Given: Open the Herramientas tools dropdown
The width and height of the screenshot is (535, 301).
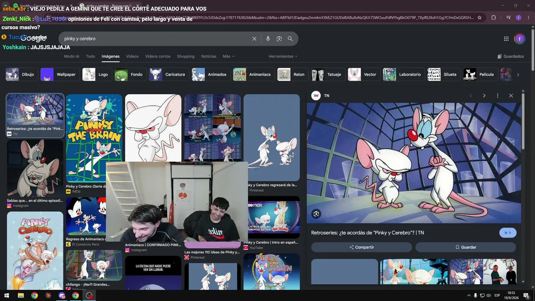Looking at the screenshot, I should click(x=283, y=56).
